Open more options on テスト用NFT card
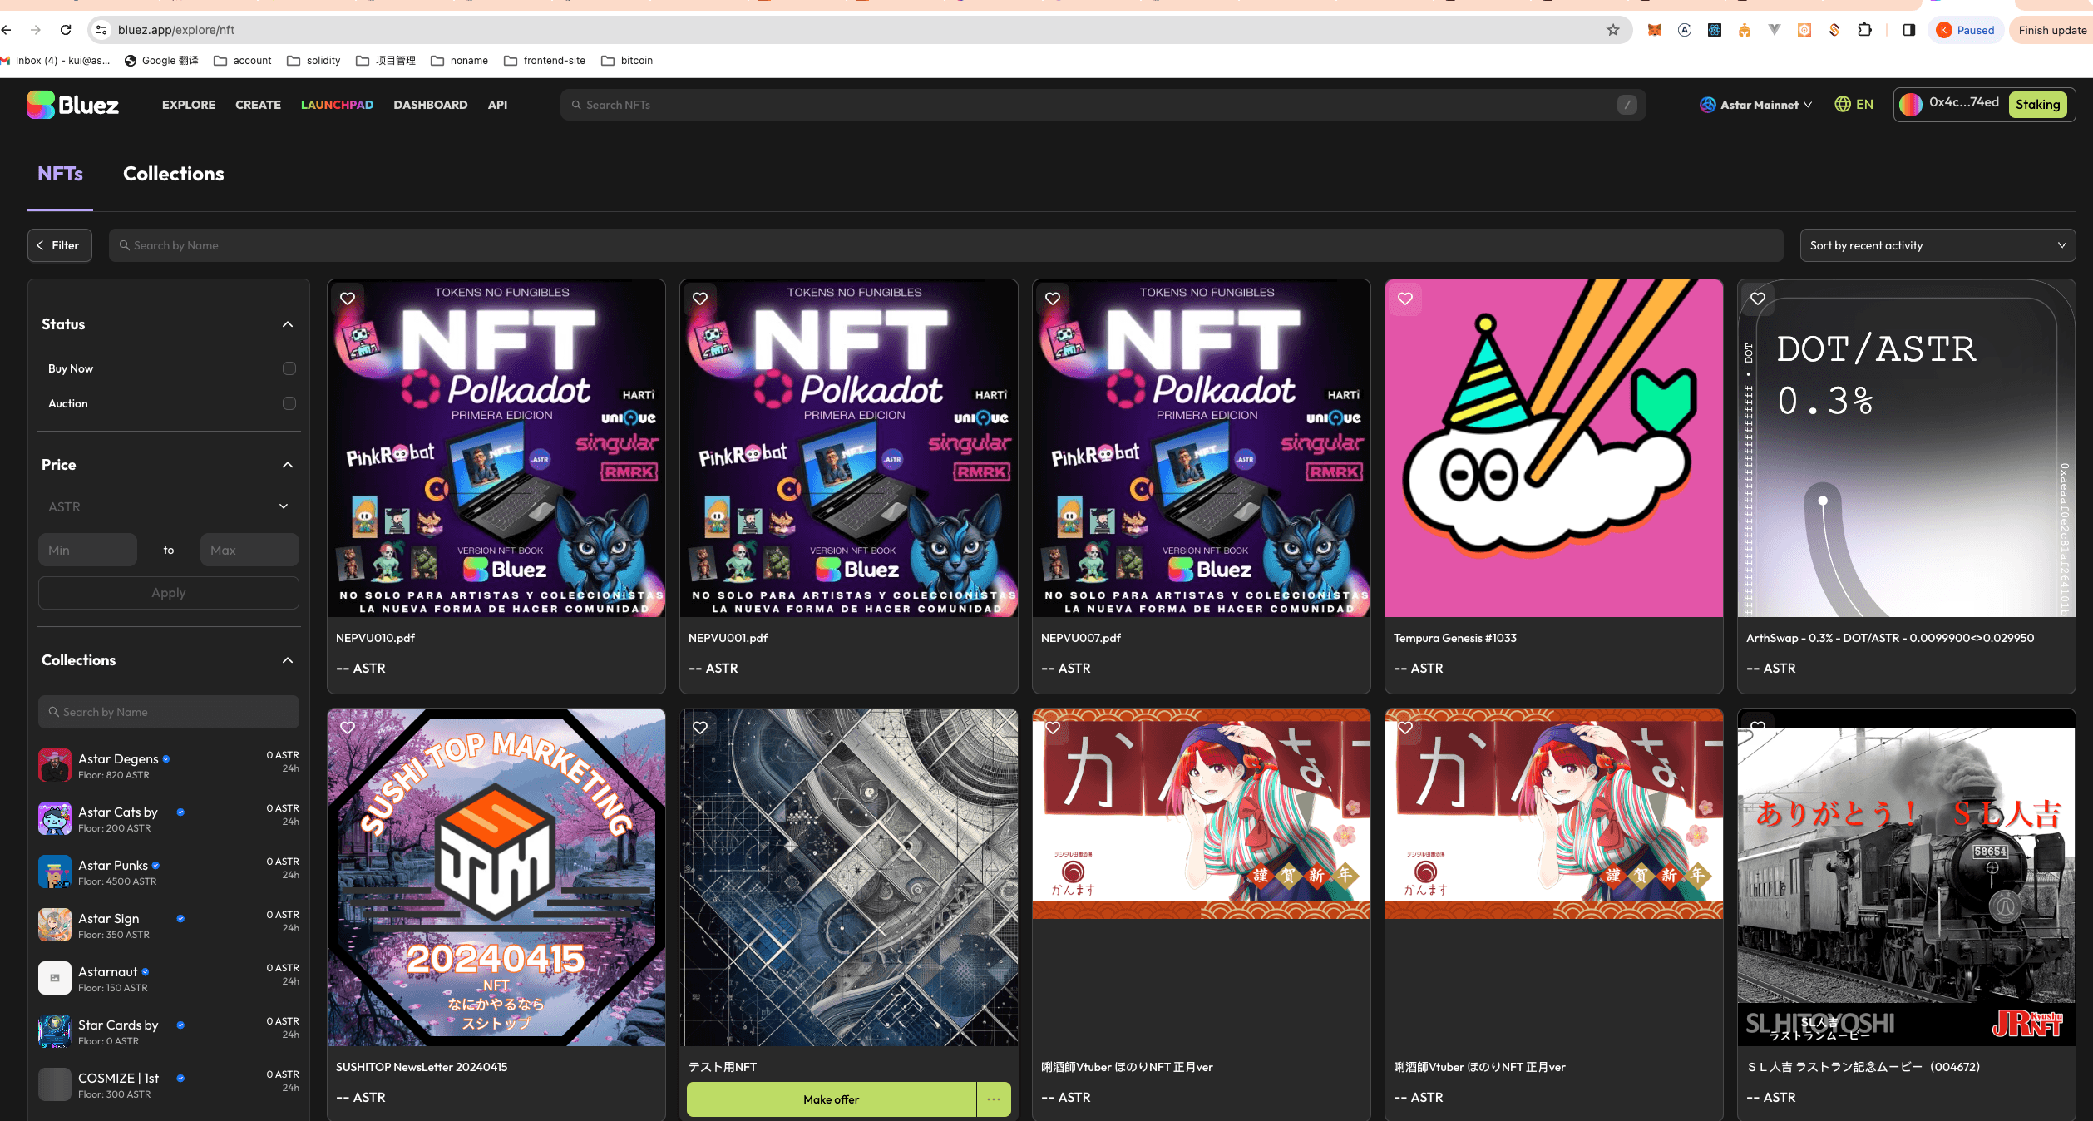Viewport: 2093px width, 1121px height. coord(994,1099)
